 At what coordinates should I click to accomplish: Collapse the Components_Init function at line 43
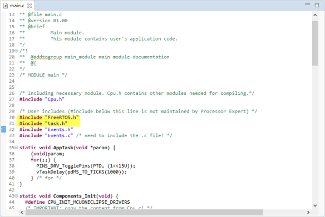(x=16, y=196)
